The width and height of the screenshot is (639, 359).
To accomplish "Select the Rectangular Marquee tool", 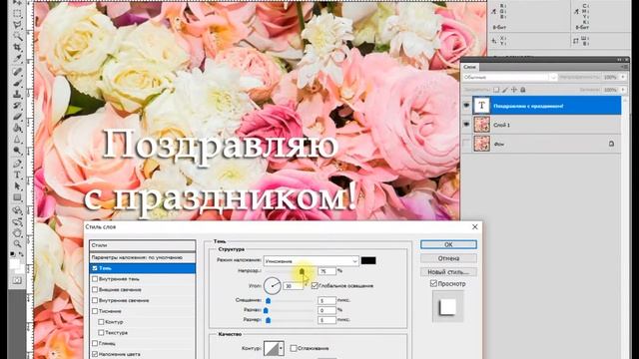I will pyautogui.click(x=17, y=13).
